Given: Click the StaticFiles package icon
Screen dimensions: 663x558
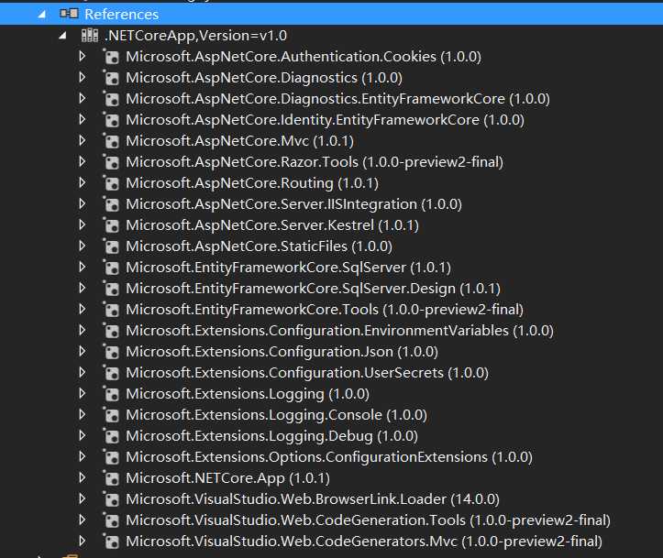Looking at the screenshot, I should tap(112, 246).
